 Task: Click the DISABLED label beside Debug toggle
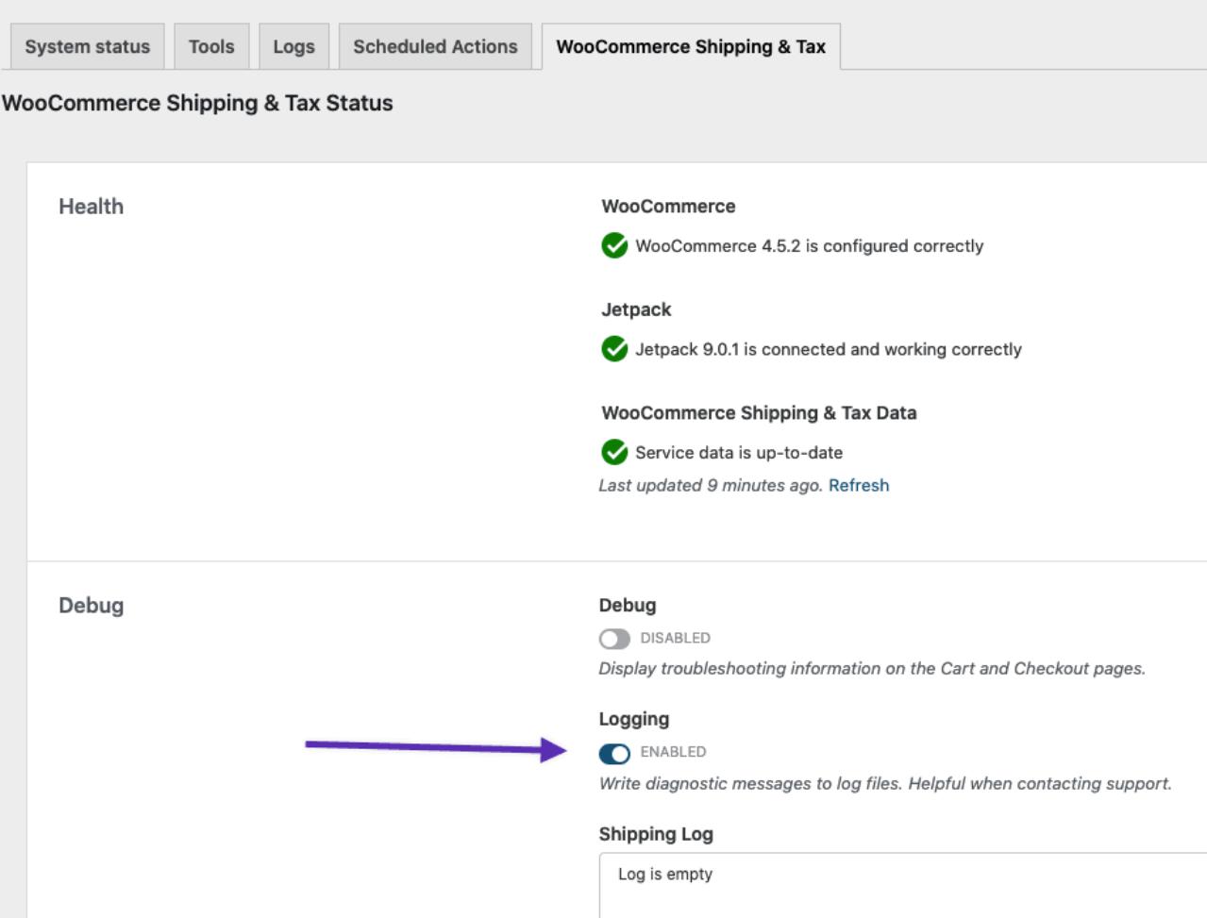676,638
